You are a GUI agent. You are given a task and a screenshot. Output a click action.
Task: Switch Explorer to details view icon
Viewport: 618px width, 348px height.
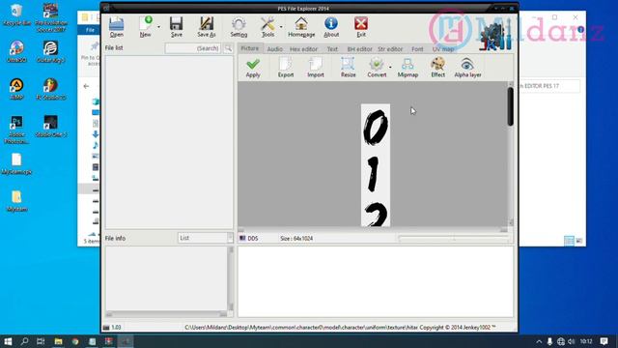click(569, 241)
